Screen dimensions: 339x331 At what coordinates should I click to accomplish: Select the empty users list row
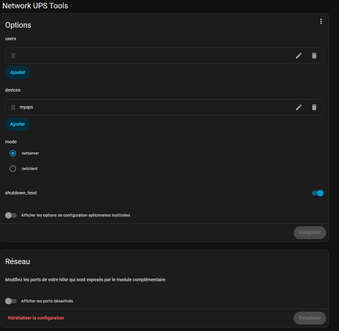[x=164, y=56]
